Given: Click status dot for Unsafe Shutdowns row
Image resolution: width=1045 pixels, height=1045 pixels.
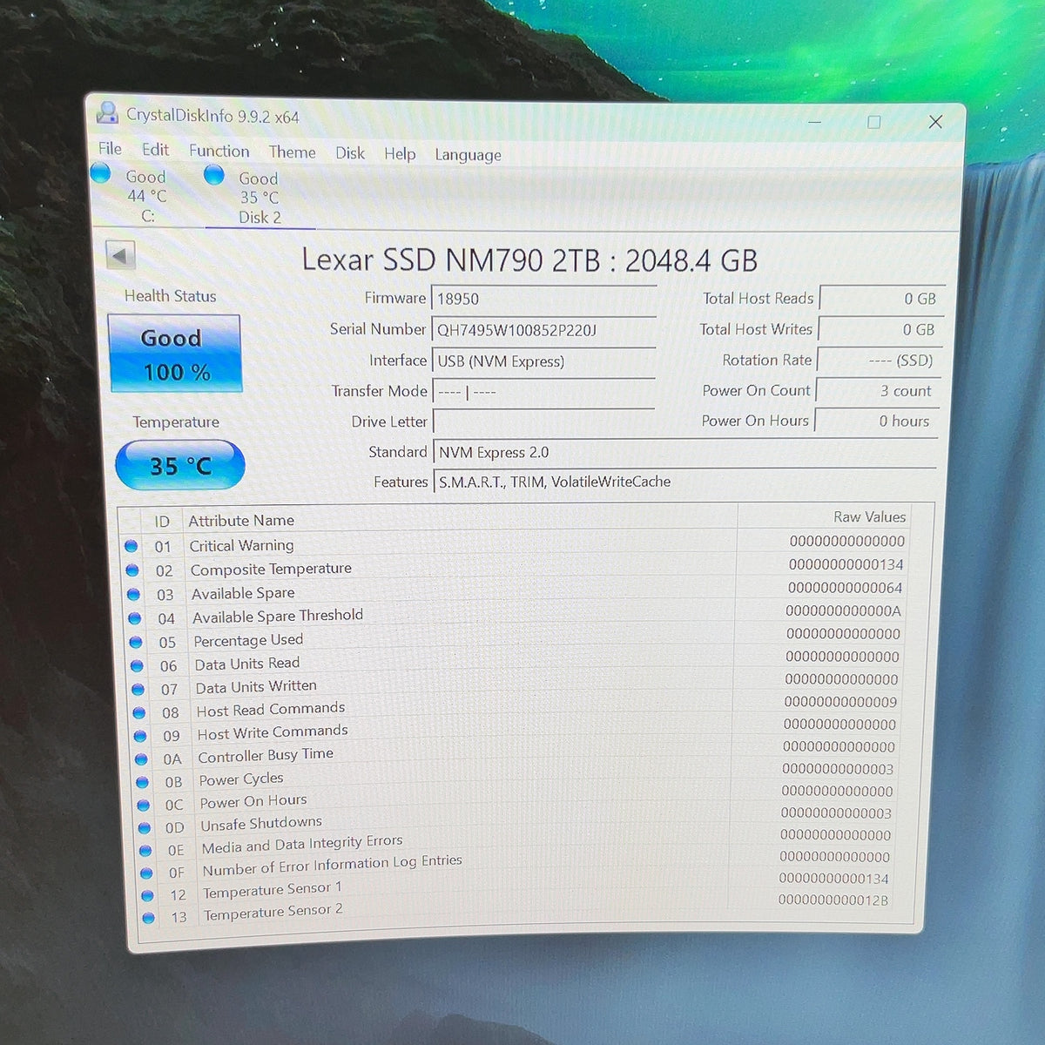Looking at the screenshot, I should 145,827.
